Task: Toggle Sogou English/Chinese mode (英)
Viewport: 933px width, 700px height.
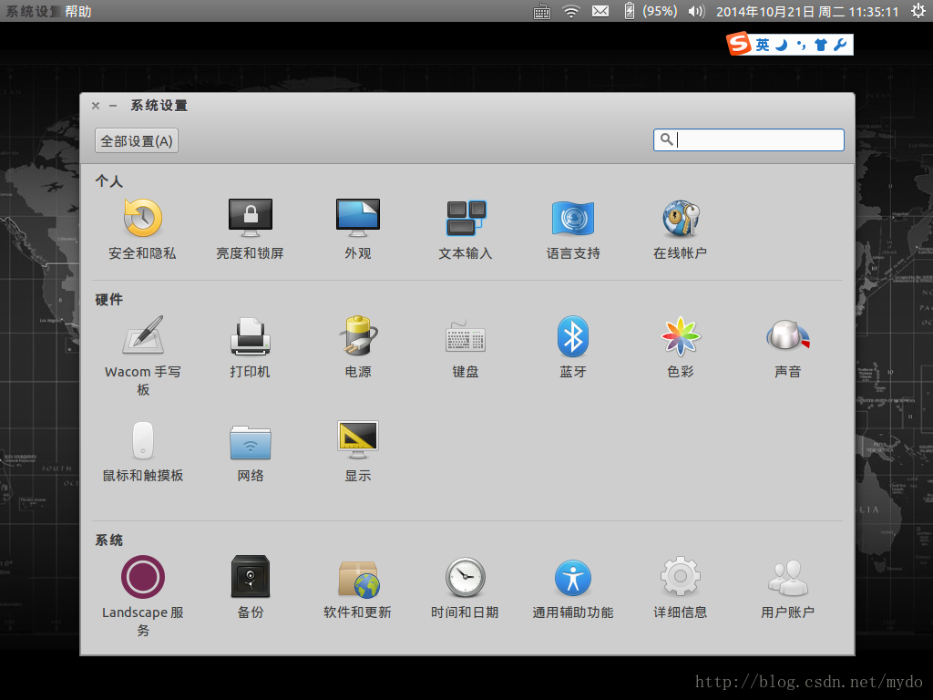Action: [763, 45]
